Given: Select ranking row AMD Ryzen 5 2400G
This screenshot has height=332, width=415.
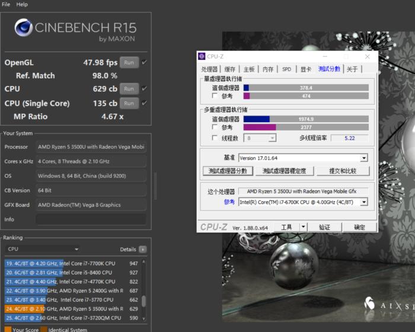Looking at the screenshot, I should tap(72, 290).
